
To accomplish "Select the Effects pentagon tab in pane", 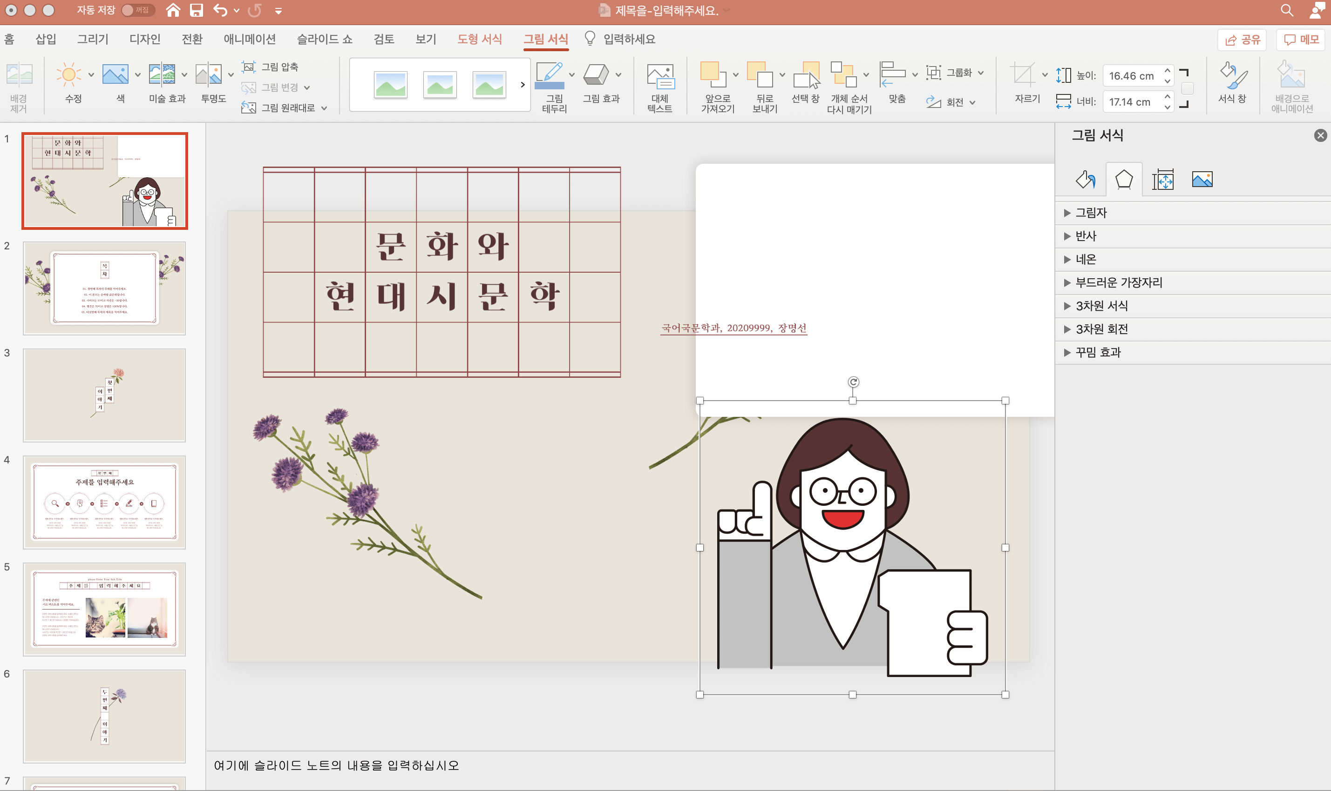I will click(1123, 180).
